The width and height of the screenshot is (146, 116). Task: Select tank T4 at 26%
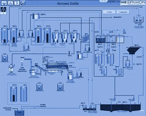(5, 35)
